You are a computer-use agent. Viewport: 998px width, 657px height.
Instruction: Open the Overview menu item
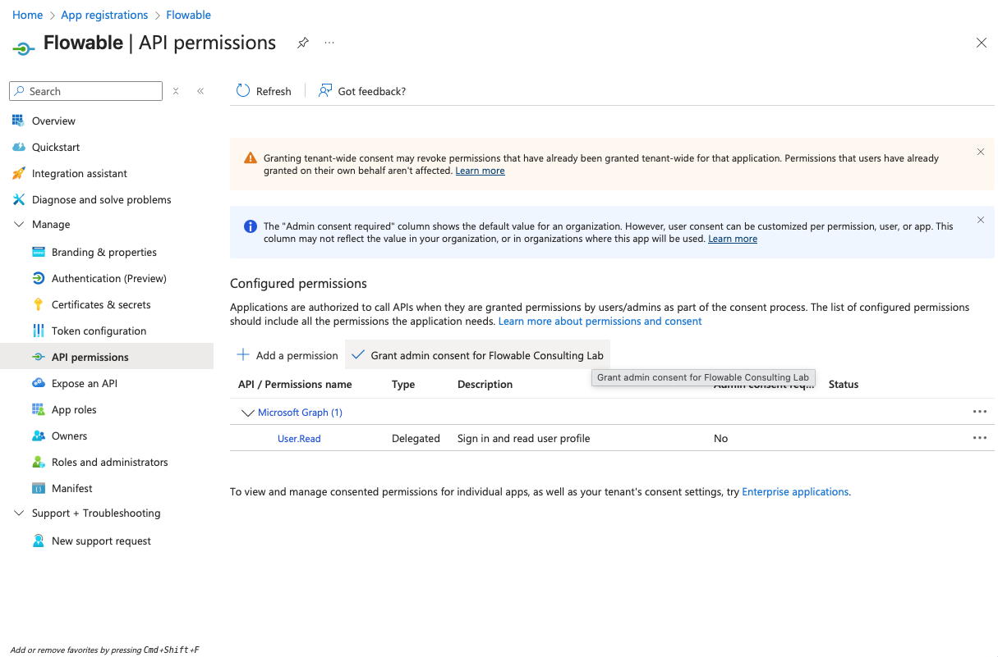coord(53,121)
